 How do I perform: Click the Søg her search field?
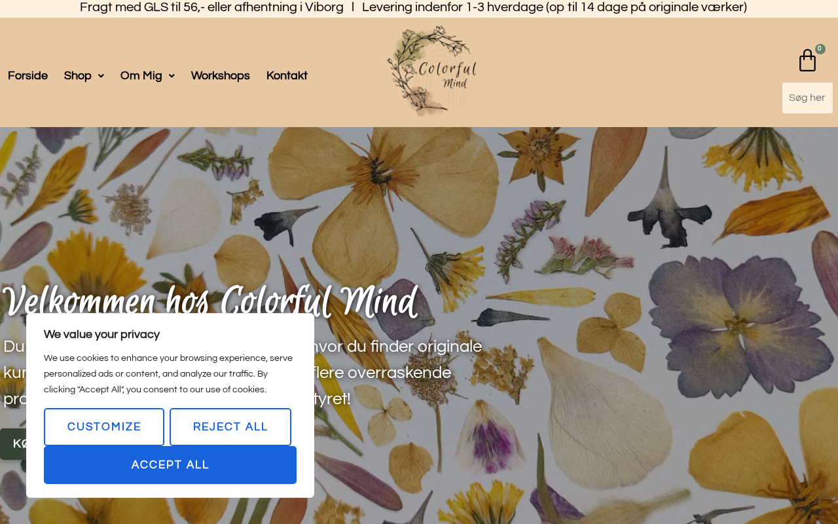pyautogui.click(x=807, y=98)
